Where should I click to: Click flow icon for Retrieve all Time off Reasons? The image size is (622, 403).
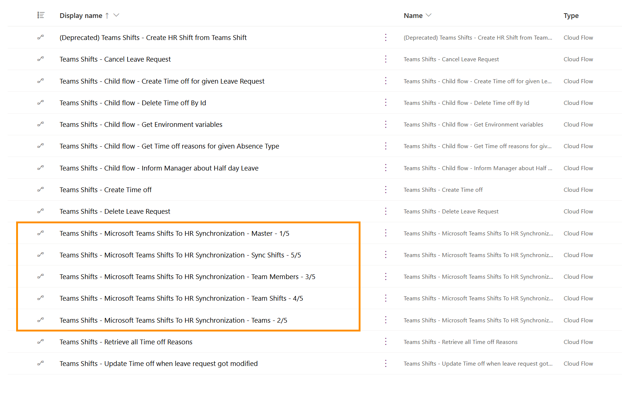[40, 341]
